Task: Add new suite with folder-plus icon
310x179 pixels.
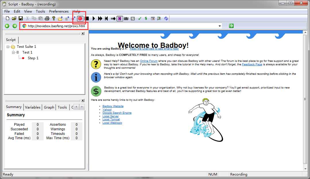Action: pyautogui.click(x=60, y=18)
